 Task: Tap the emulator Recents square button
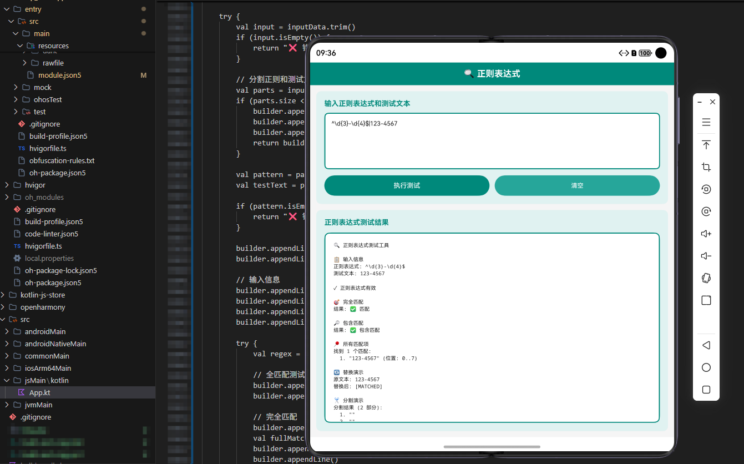click(706, 390)
